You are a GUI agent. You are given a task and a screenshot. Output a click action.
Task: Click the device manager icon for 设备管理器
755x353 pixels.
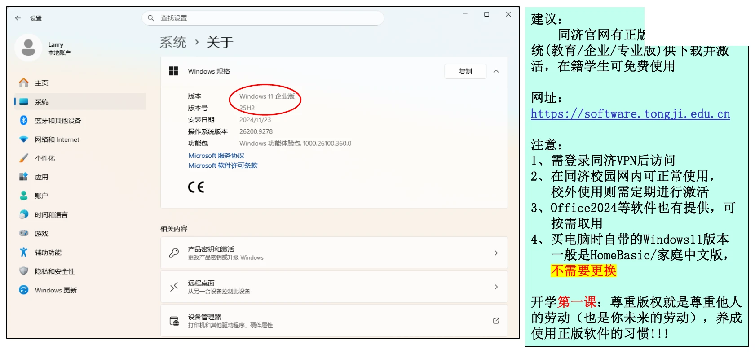[174, 321]
